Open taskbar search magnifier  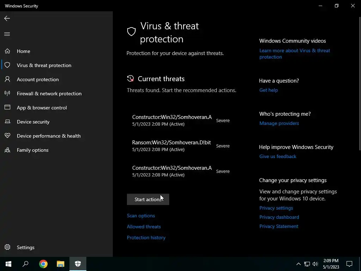pyautogui.click(x=25, y=264)
